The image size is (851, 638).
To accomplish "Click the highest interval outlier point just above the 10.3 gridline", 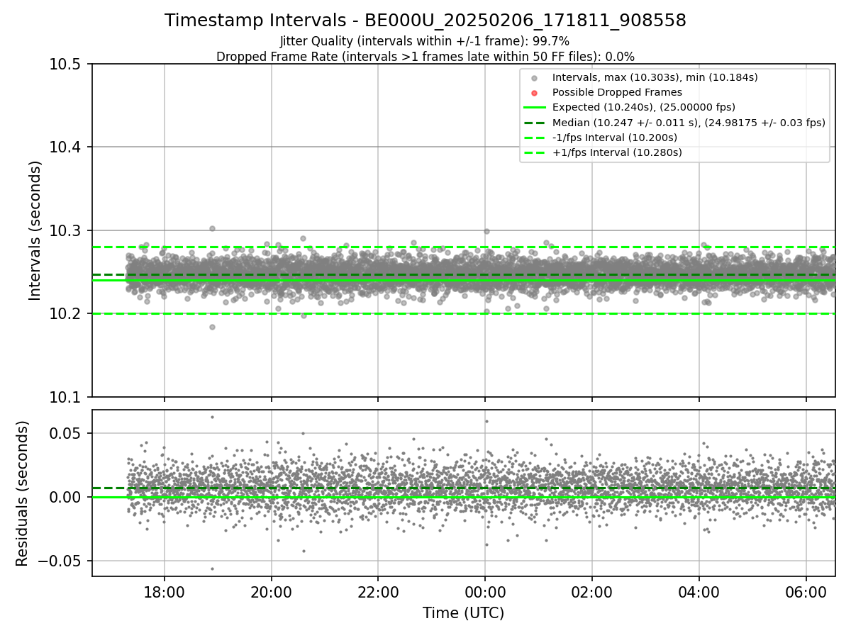I will point(212,228).
